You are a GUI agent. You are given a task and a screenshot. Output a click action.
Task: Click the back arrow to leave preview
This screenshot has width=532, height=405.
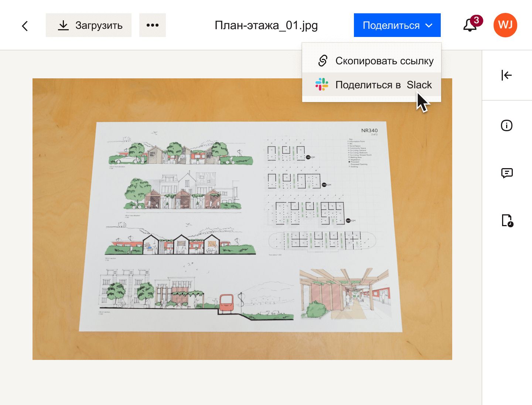pyautogui.click(x=24, y=26)
